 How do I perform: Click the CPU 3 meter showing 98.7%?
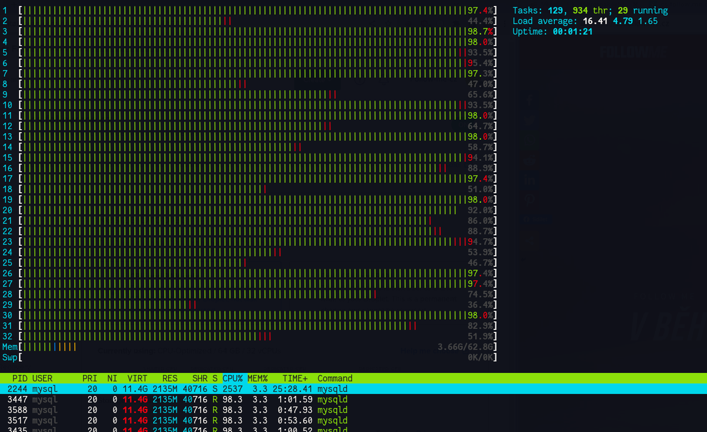(250, 31)
